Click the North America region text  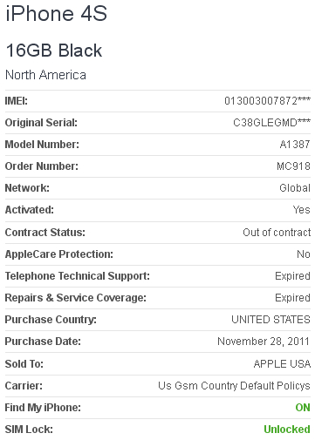pos(45,75)
